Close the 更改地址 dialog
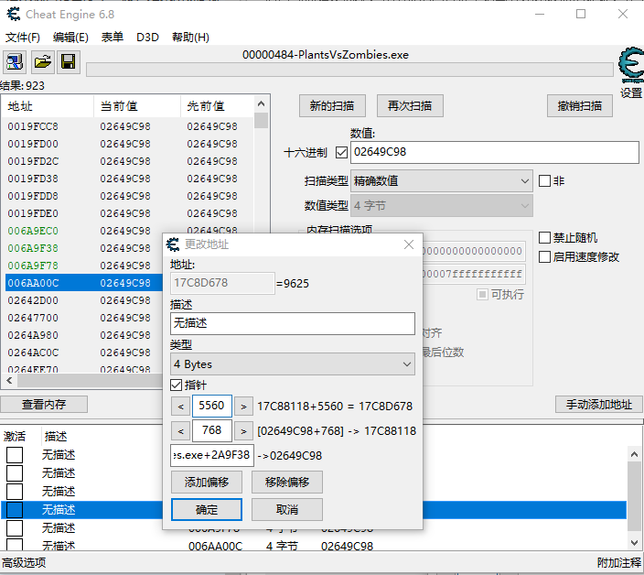 (x=409, y=244)
